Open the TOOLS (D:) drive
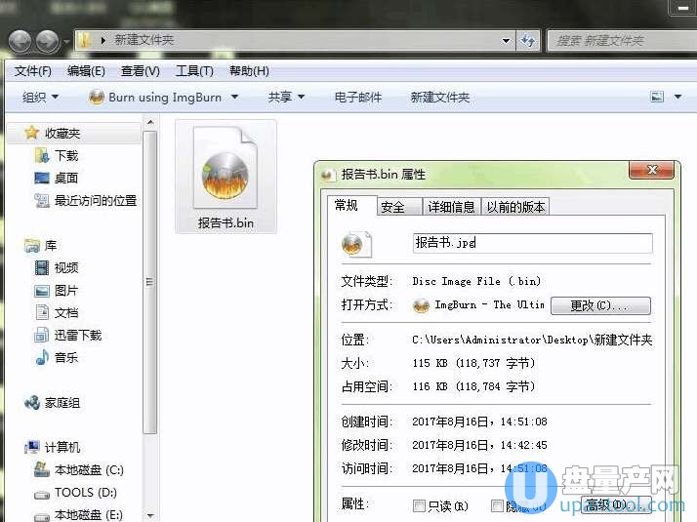The image size is (697, 522). pyautogui.click(x=85, y=493)
